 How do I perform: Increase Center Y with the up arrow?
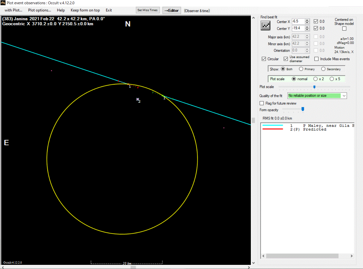click(307, 27)
